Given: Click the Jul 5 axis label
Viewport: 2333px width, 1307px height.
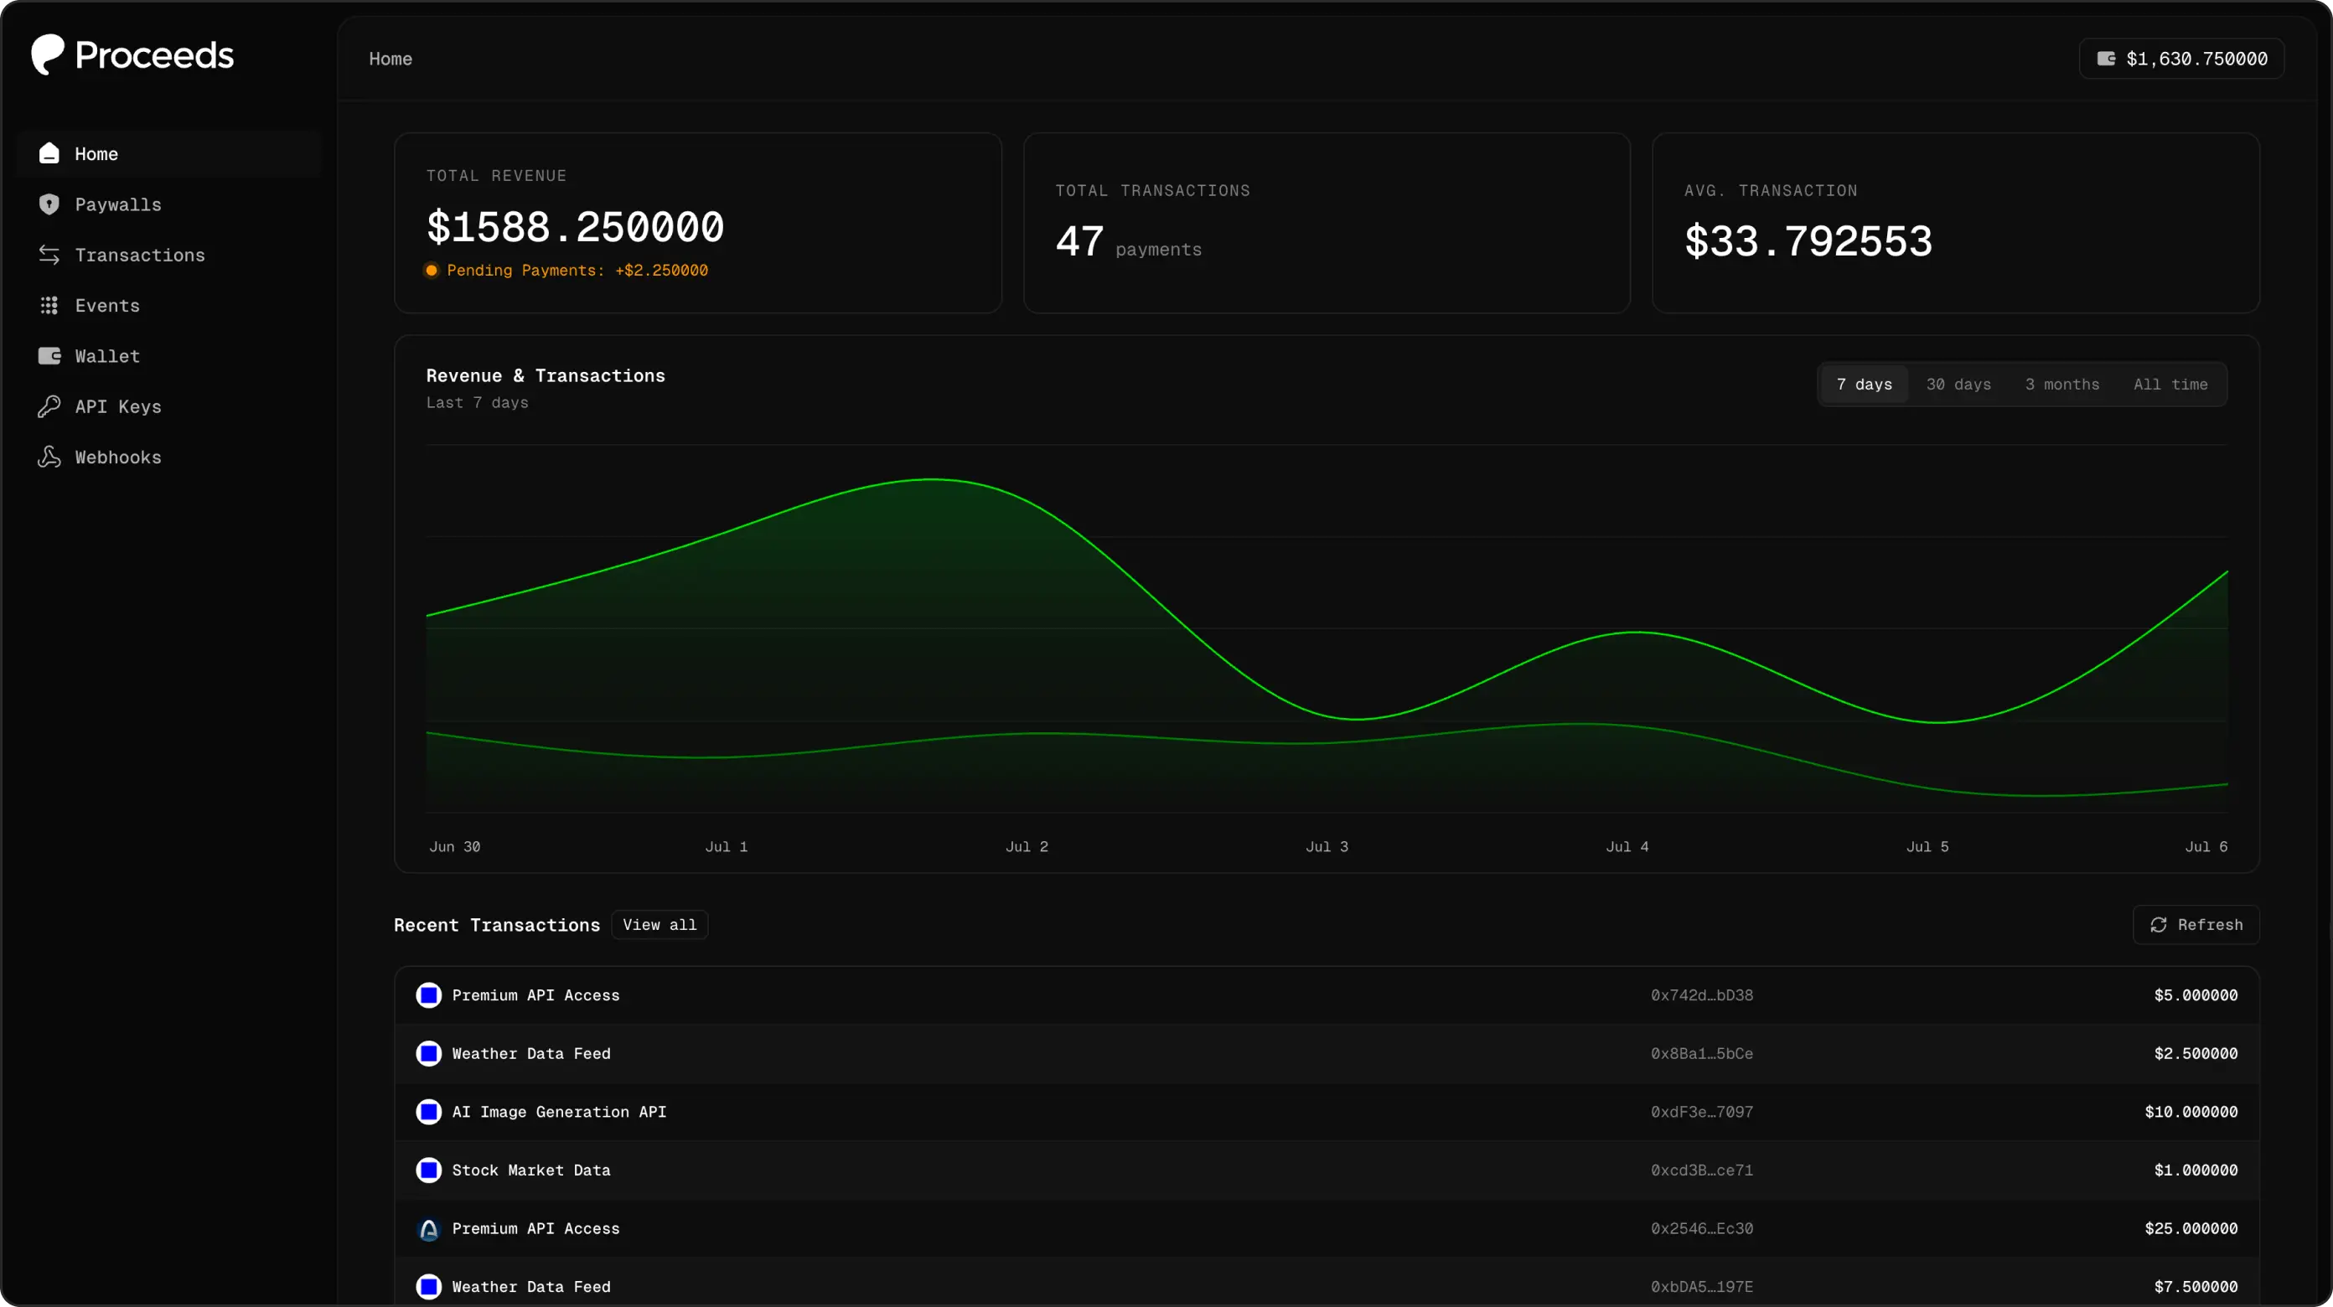Looking at the screenshot, I should coord(1927,846).
